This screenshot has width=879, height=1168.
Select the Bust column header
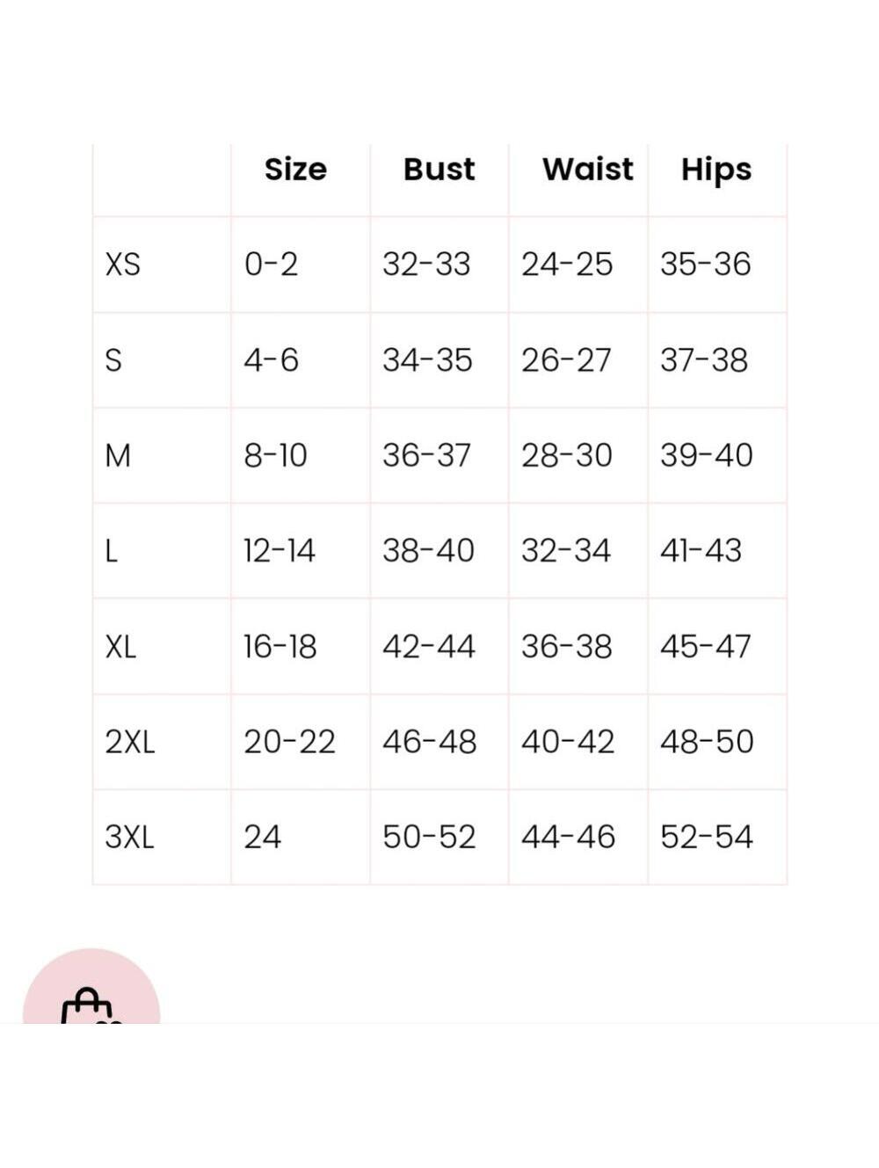[x=439, y=169]
